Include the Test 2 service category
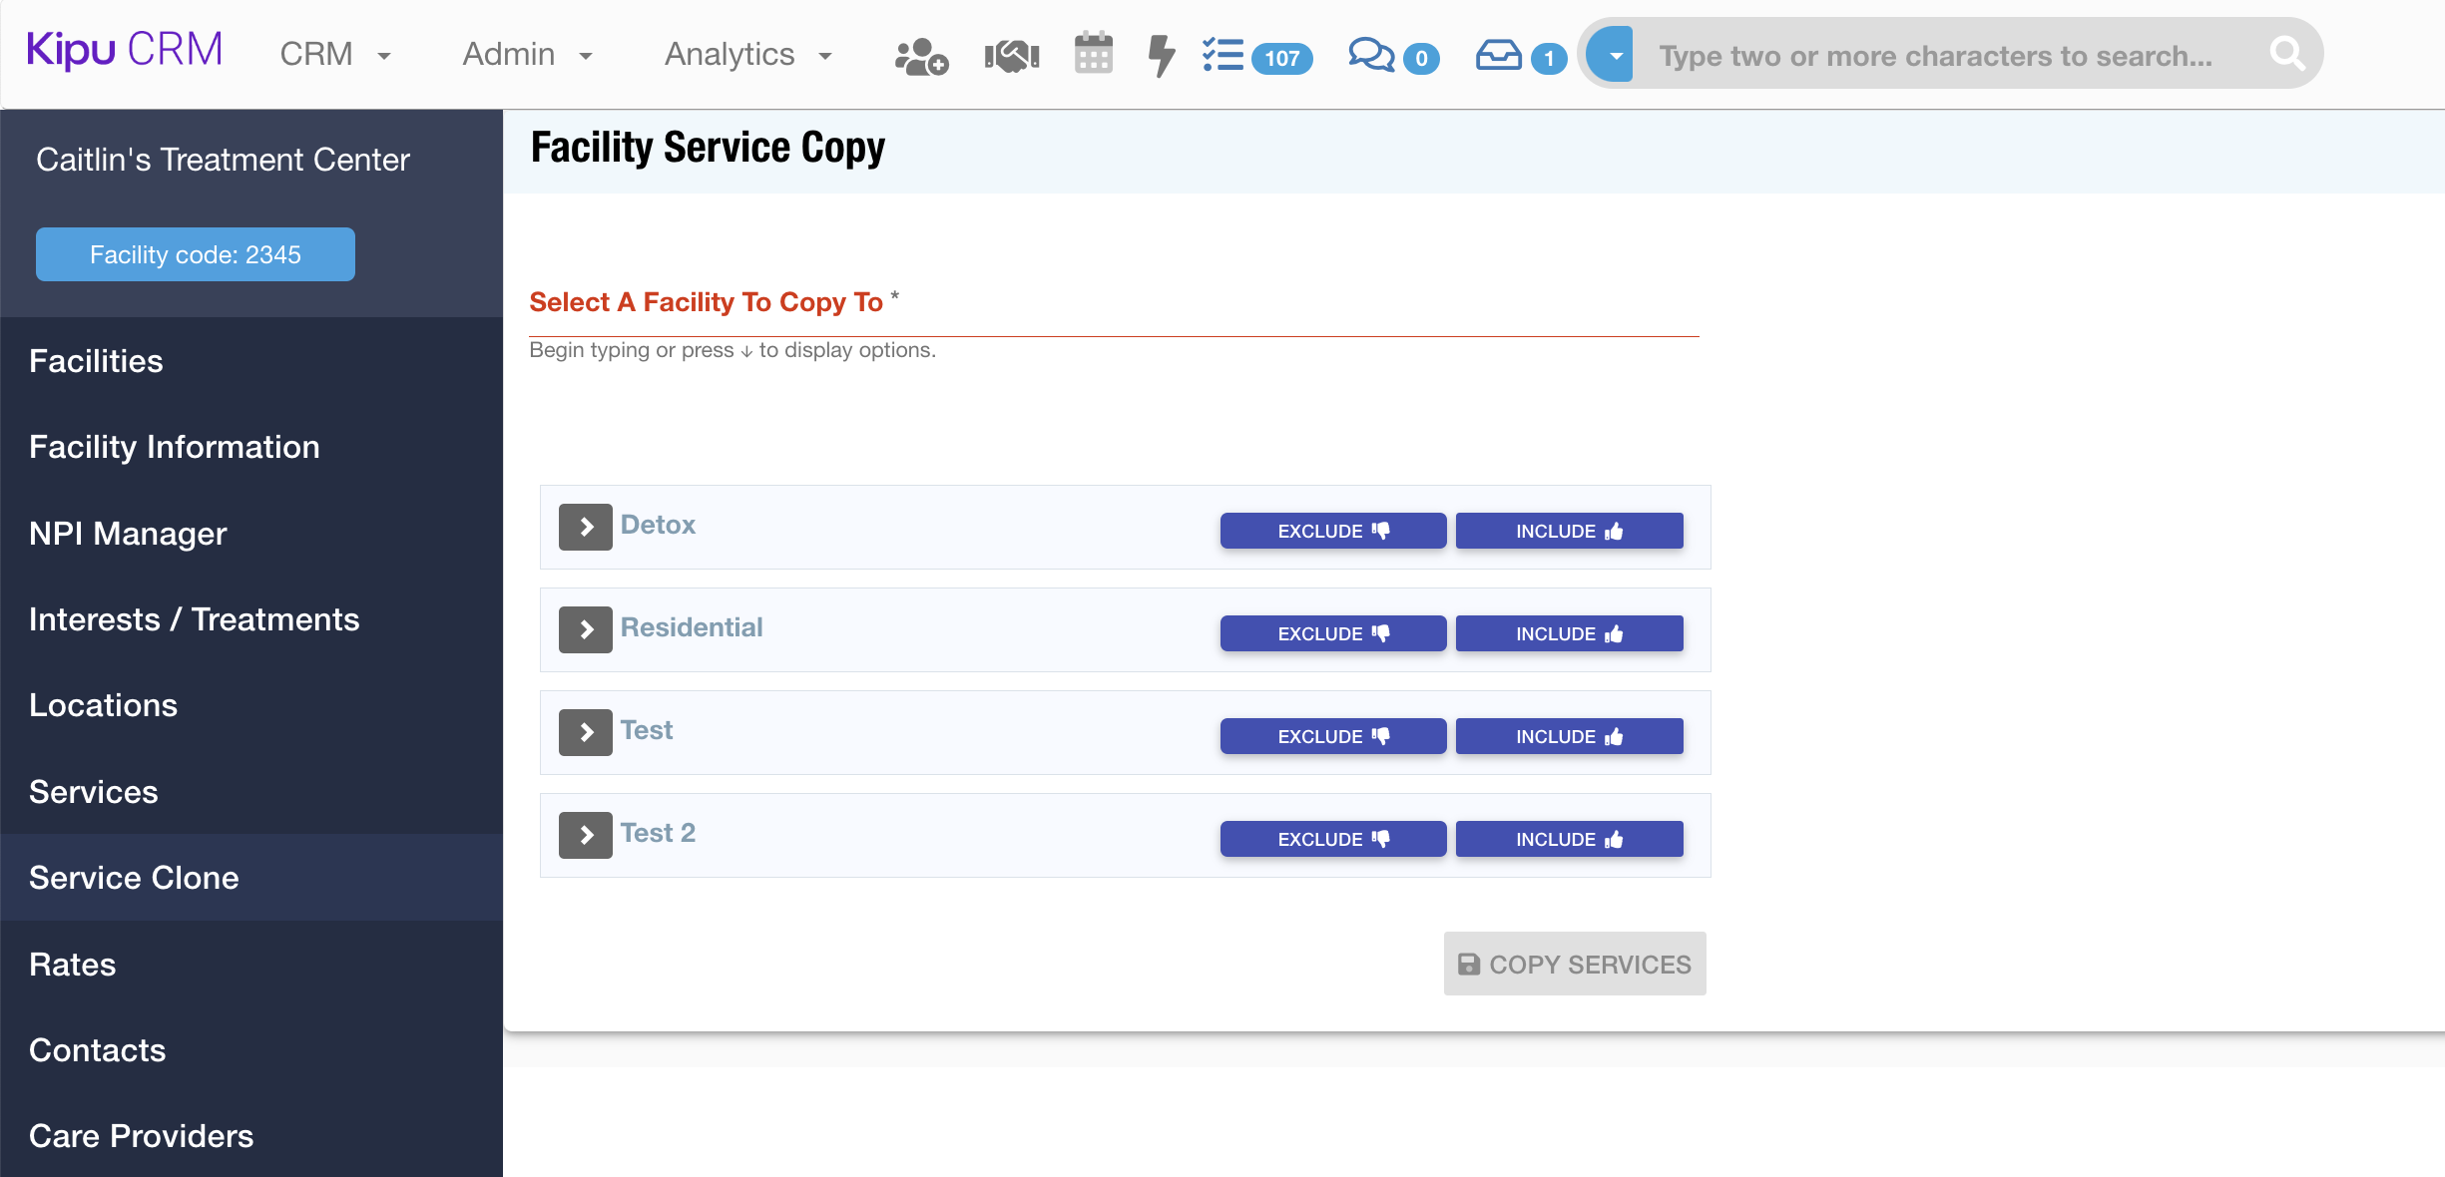This screenshot has width=2445, height=1177. pyautogui.click(x=1569, y=839)
